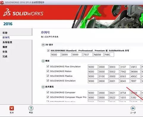Click the SOLIDWORKS Flow Simulation label
Screen dimensions: 143x117
(x=65, y=67)
